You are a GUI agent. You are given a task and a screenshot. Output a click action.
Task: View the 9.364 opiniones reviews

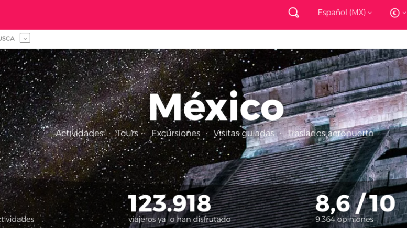pos(344,219)
